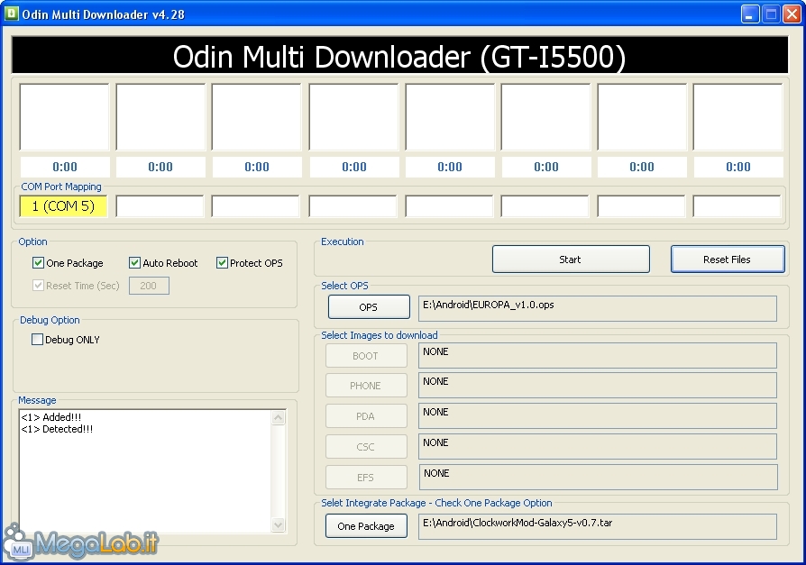Click the CSC image button

[366, 447]
